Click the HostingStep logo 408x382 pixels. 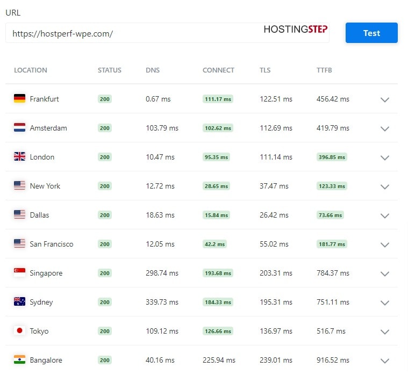(295, 29)
